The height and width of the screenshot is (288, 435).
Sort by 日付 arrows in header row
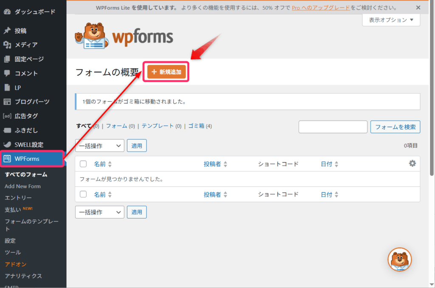tap(336, 164)
